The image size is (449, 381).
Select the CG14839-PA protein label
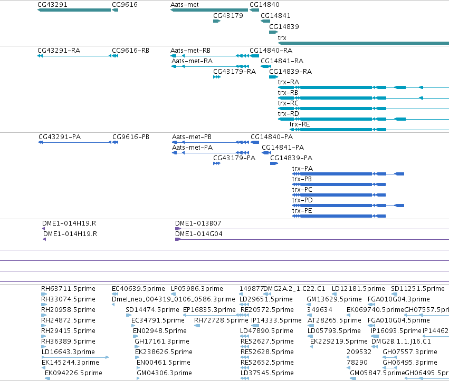point(291,158)
